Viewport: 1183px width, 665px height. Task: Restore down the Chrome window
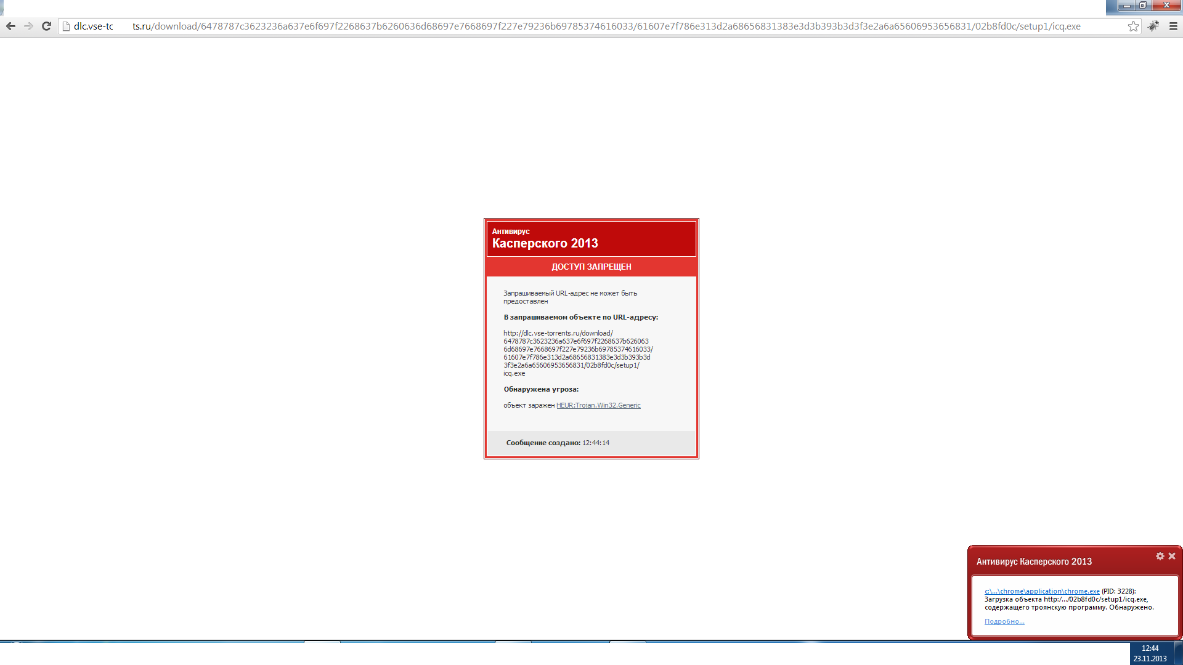1142,6
